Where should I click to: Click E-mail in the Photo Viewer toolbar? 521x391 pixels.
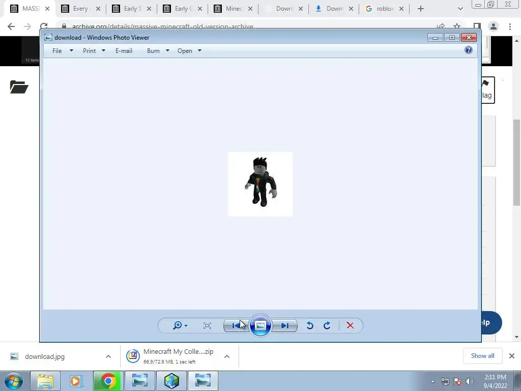tap(124, 51)
